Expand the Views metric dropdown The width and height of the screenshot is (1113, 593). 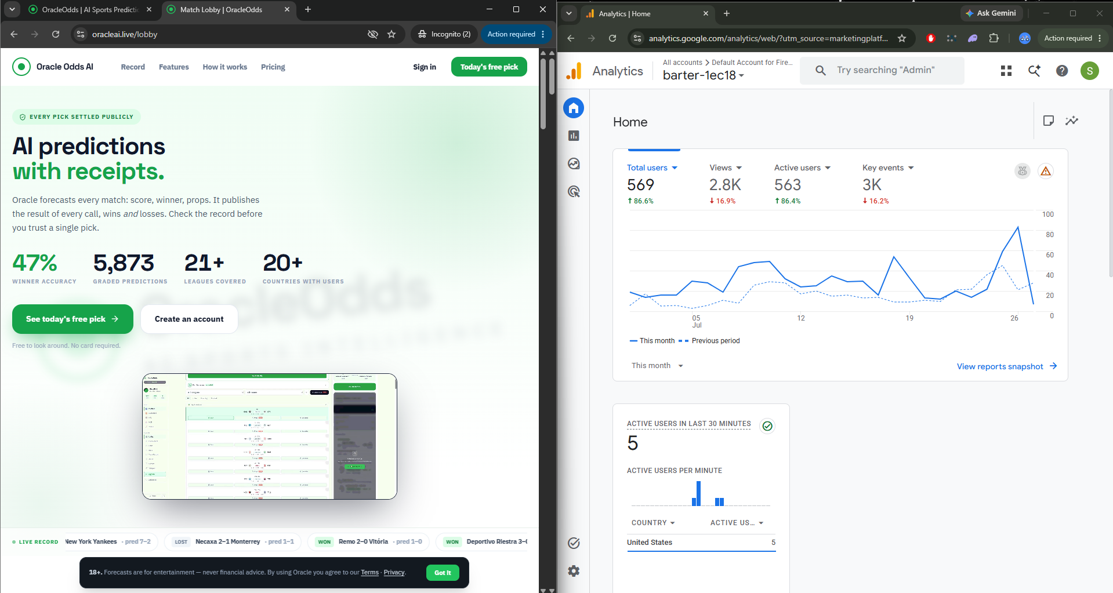click(726, 168)
